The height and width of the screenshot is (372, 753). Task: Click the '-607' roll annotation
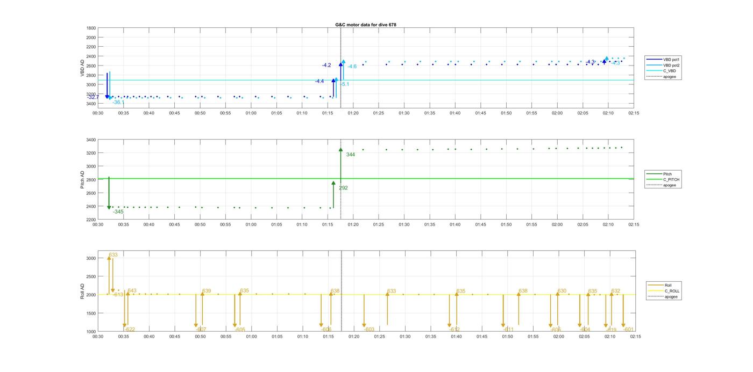click(201, 330)
